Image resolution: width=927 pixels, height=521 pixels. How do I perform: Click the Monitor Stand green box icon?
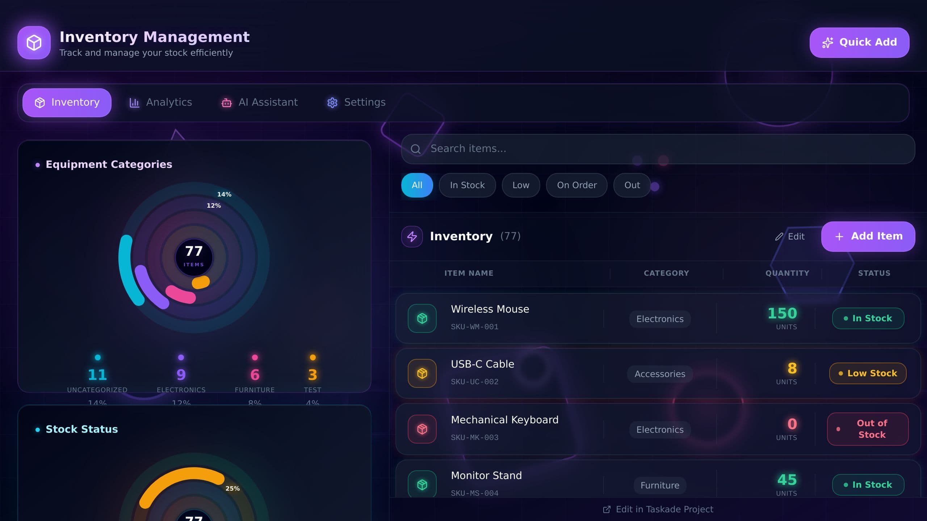tap(422, 484)
